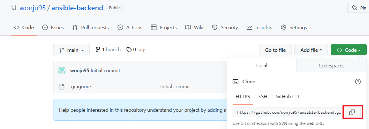Viewport: 369px width, 129px height.
Task: Open the .gitignore file
Action: tap(80, 87)
